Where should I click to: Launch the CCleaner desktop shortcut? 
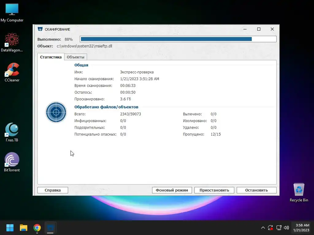pos(12,73)
